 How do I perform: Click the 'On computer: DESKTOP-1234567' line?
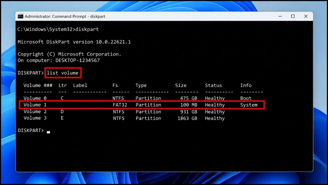point(59,60)
